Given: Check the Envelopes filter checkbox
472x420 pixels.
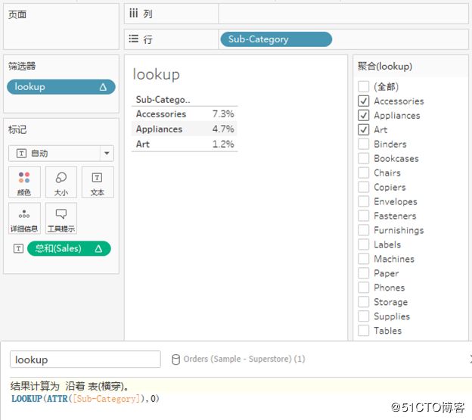Looking at the screenshot, I should [x=363, y=201].
